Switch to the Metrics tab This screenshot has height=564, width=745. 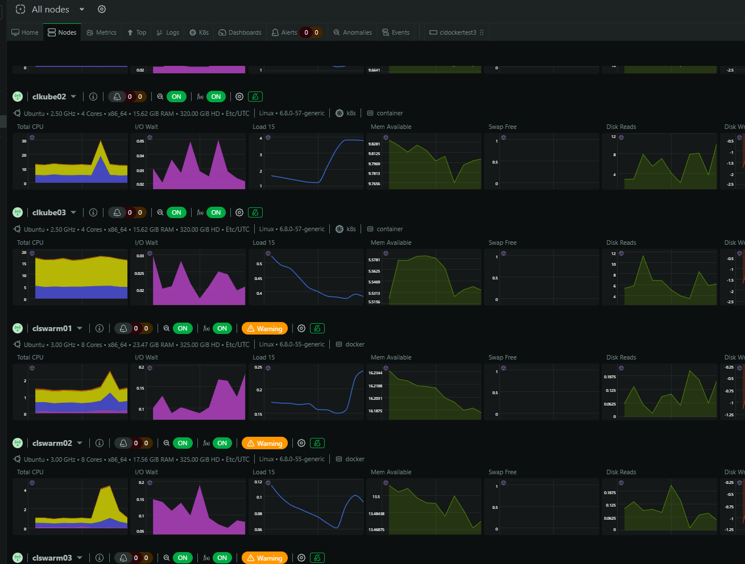(x=102, y=32)
